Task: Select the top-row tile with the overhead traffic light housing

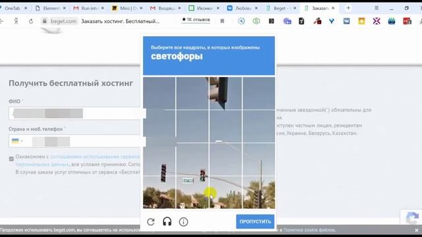Action: pos(226,93)
